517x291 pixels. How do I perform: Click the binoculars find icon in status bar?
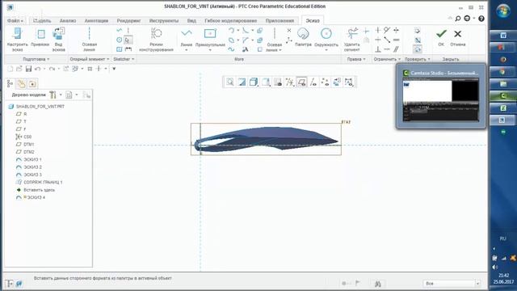378,284
